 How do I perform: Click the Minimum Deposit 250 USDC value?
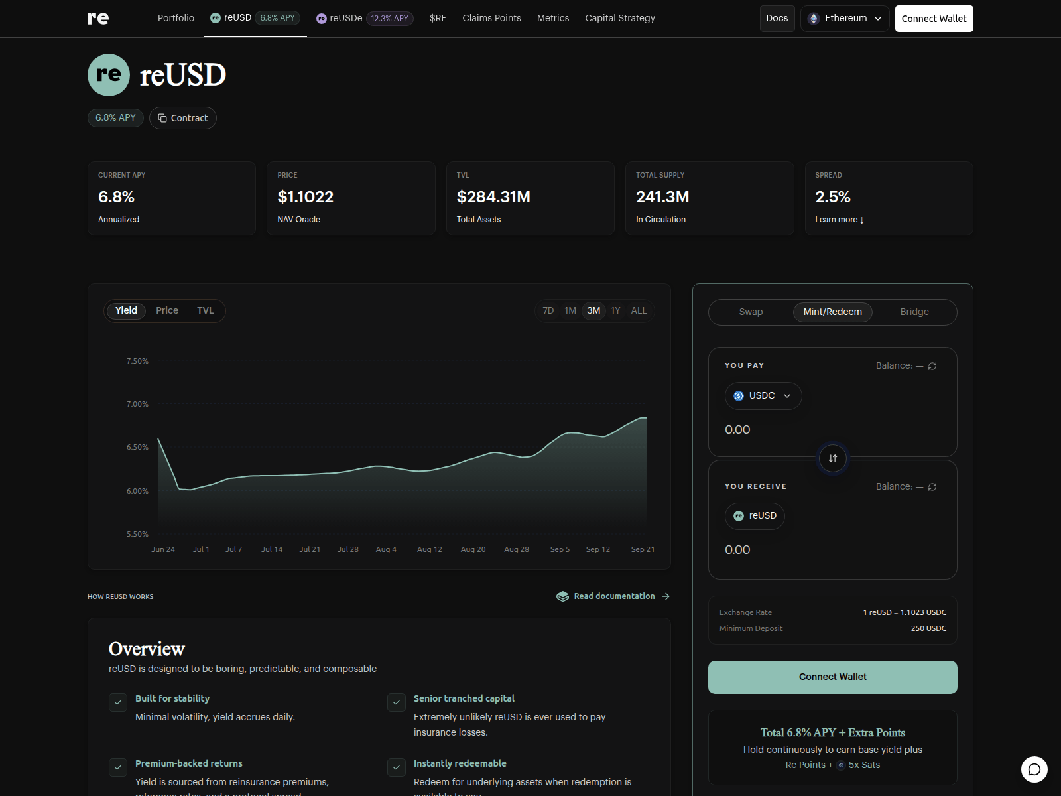coord(928,628)
